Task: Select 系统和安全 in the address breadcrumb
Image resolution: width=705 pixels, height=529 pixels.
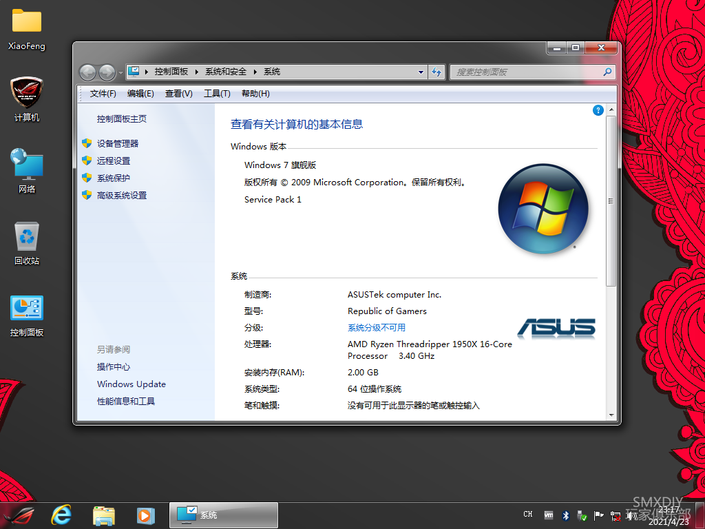Action: pyautogui.click(x=226, y=72)
